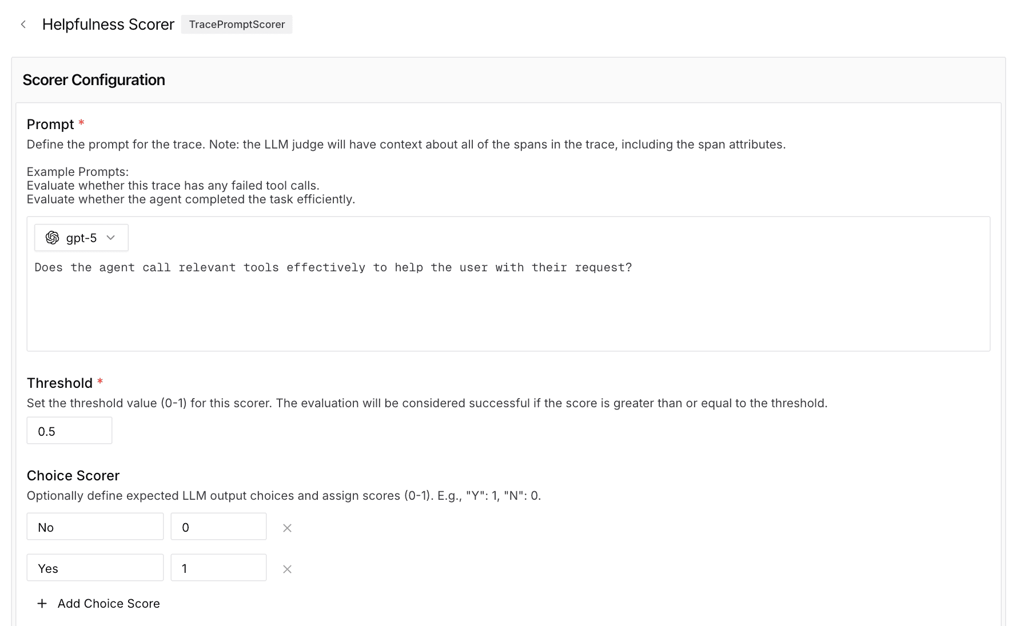Remove the "Yes" choice using its X icon
Image resolution: width=1016 pixels, height=626 pixels.
(287, 569)
